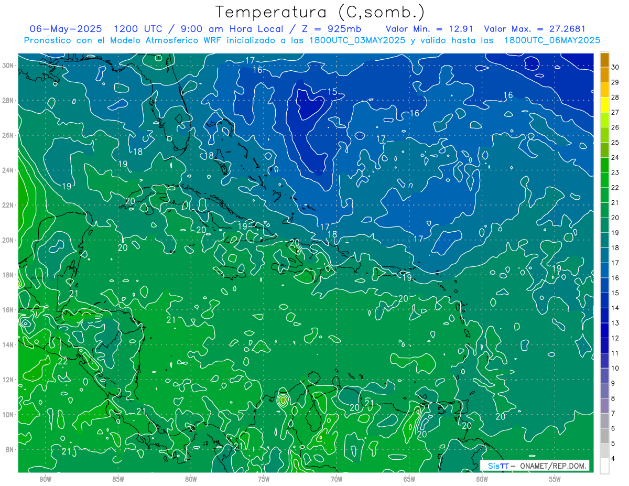Click the "55W" longitude axis label
Screen dimensions: 629x486
[x=555, y=479]
